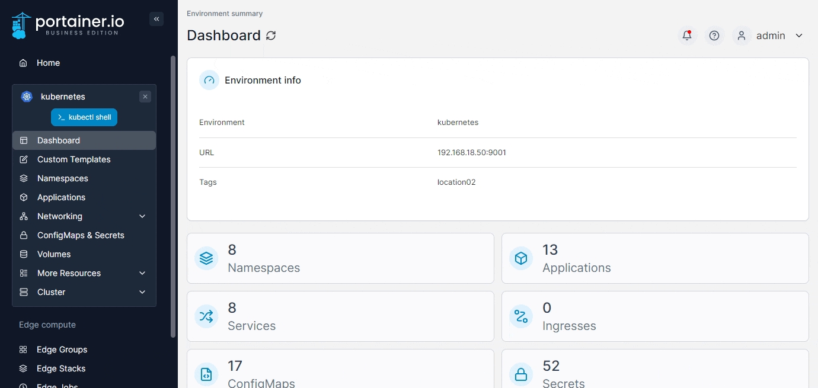Click the Ingresses tile route icon
This screenshot has width=818, height=388.
coord(521,316)
